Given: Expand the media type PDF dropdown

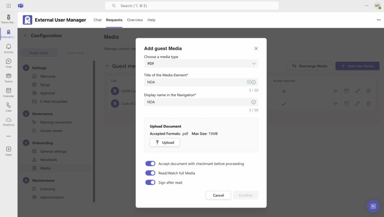Looking at the screenshot, I should [x=201, y=64].
